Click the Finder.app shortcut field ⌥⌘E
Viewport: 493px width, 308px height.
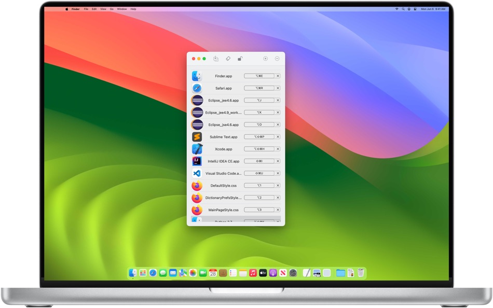tap(259, 76)
